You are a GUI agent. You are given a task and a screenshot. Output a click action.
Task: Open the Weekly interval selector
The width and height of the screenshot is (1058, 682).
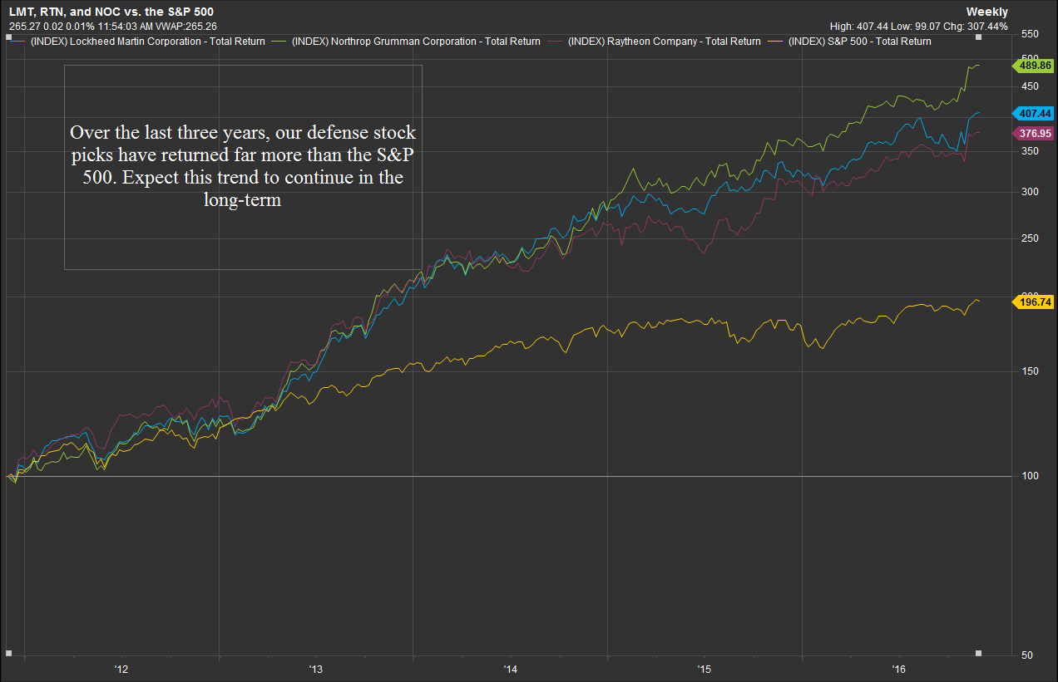point(986,12)
